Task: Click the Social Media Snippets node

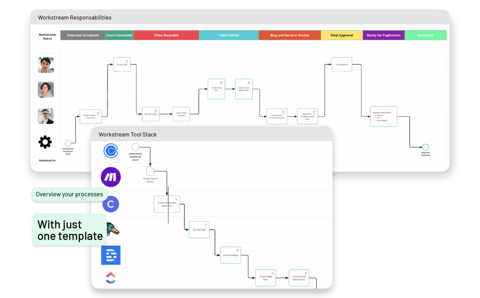Action: point(181,114)
